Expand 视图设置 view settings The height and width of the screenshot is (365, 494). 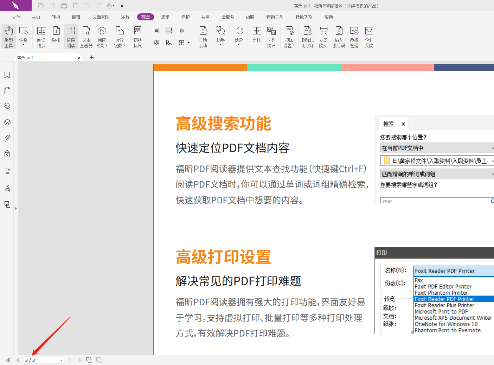point(289,37)
